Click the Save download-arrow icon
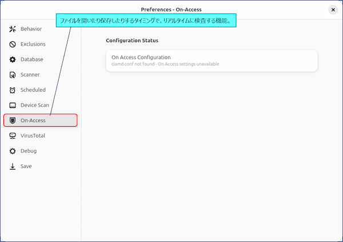Image resolution: width=343 pixels, height=242 pixels. coord(13,166)
